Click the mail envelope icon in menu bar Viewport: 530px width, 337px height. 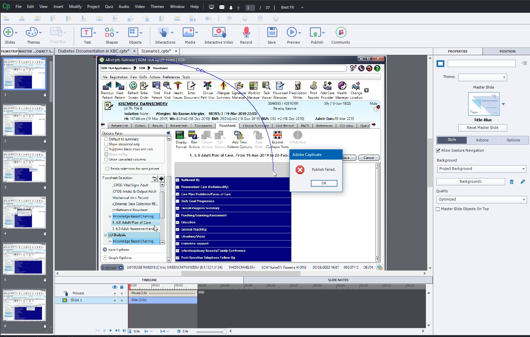pos(222,7)
